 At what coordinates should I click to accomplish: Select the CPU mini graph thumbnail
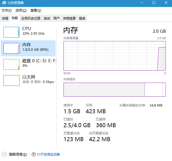12,32
